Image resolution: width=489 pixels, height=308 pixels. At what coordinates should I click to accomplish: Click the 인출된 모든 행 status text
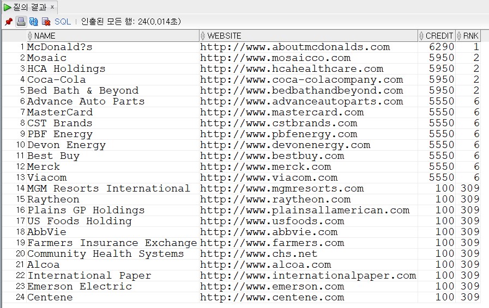click(131, 21)
